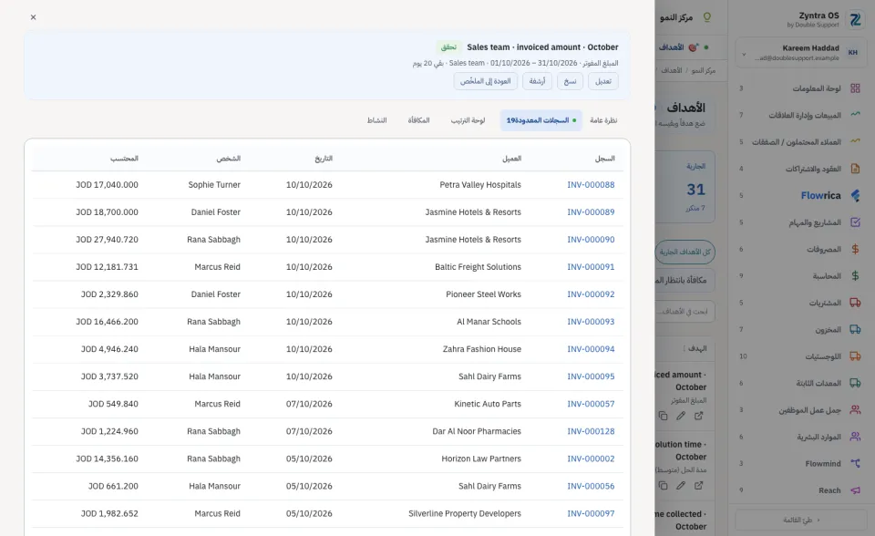Click the مكافأة بانتظار filter chip

tap(685, 280)
